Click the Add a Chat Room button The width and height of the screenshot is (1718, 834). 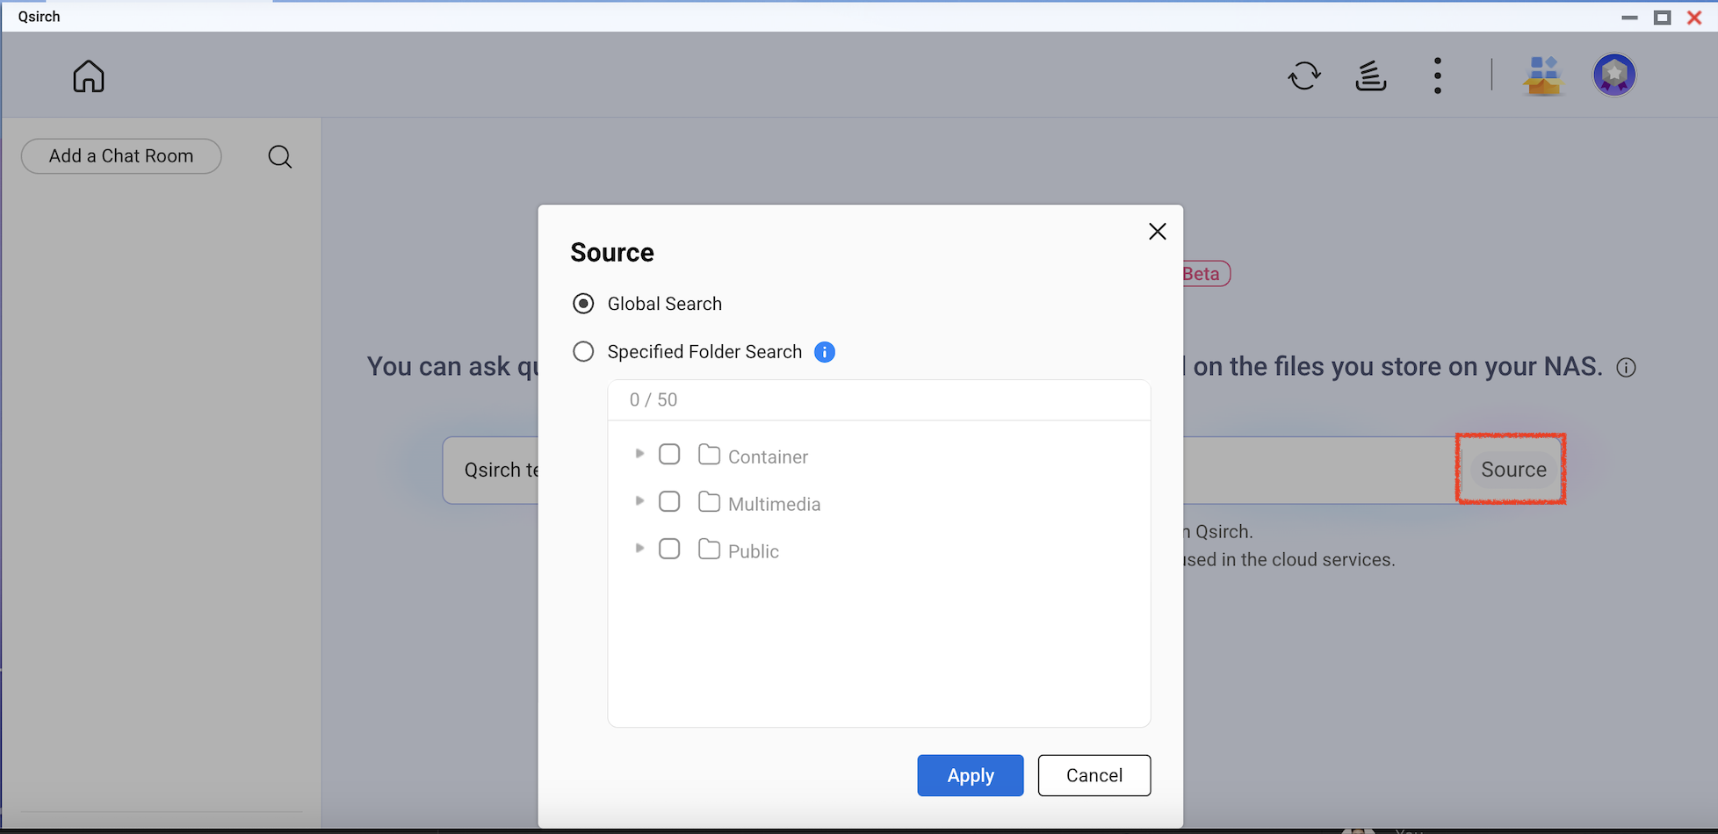121,156
